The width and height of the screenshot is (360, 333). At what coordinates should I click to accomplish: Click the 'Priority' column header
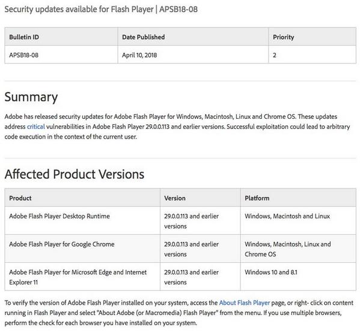point(313,37)
